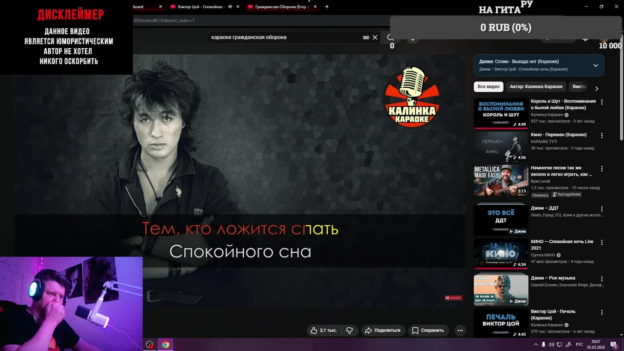
Task: Open the three-dot more actions under video
Action: [x=460, y=330]
